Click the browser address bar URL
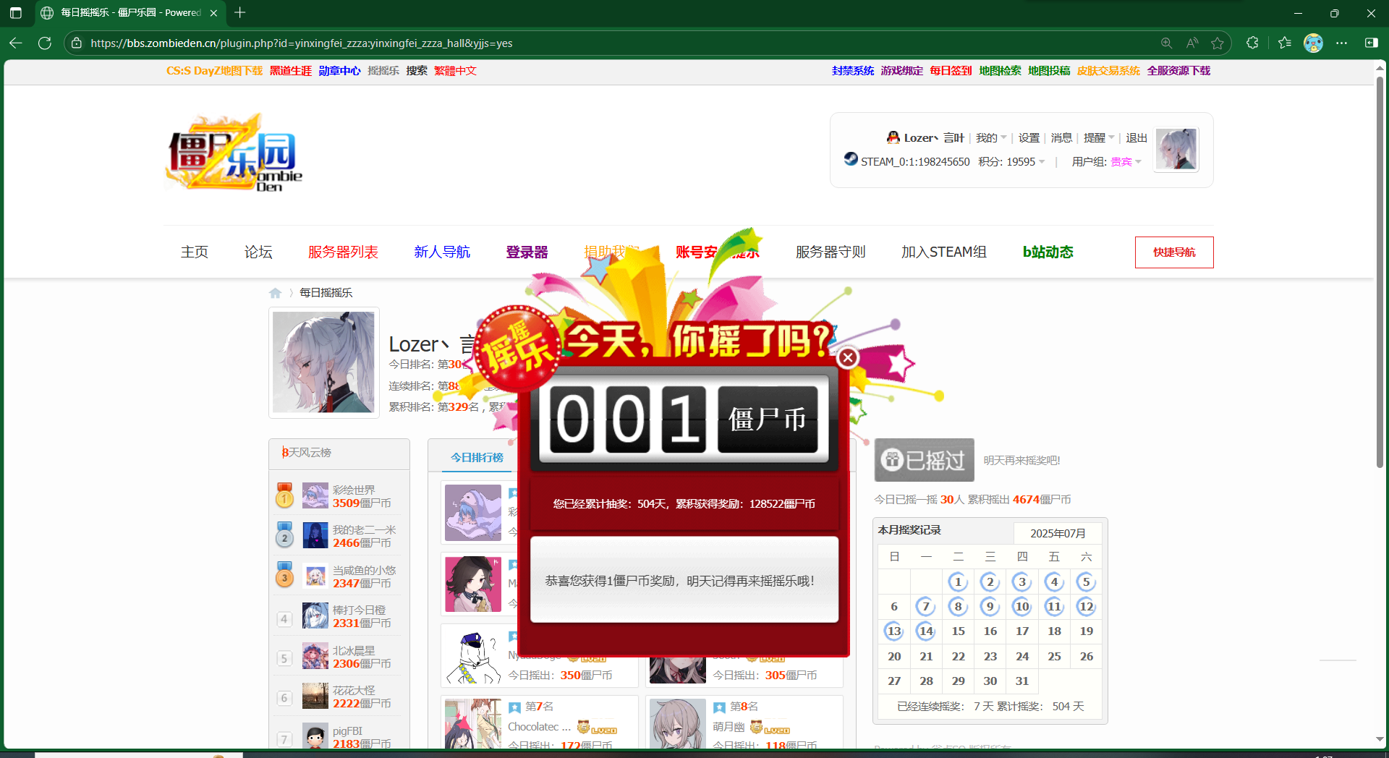This screenshot has width=1389, height=758. pyautogui.click(x=301, y=43)
